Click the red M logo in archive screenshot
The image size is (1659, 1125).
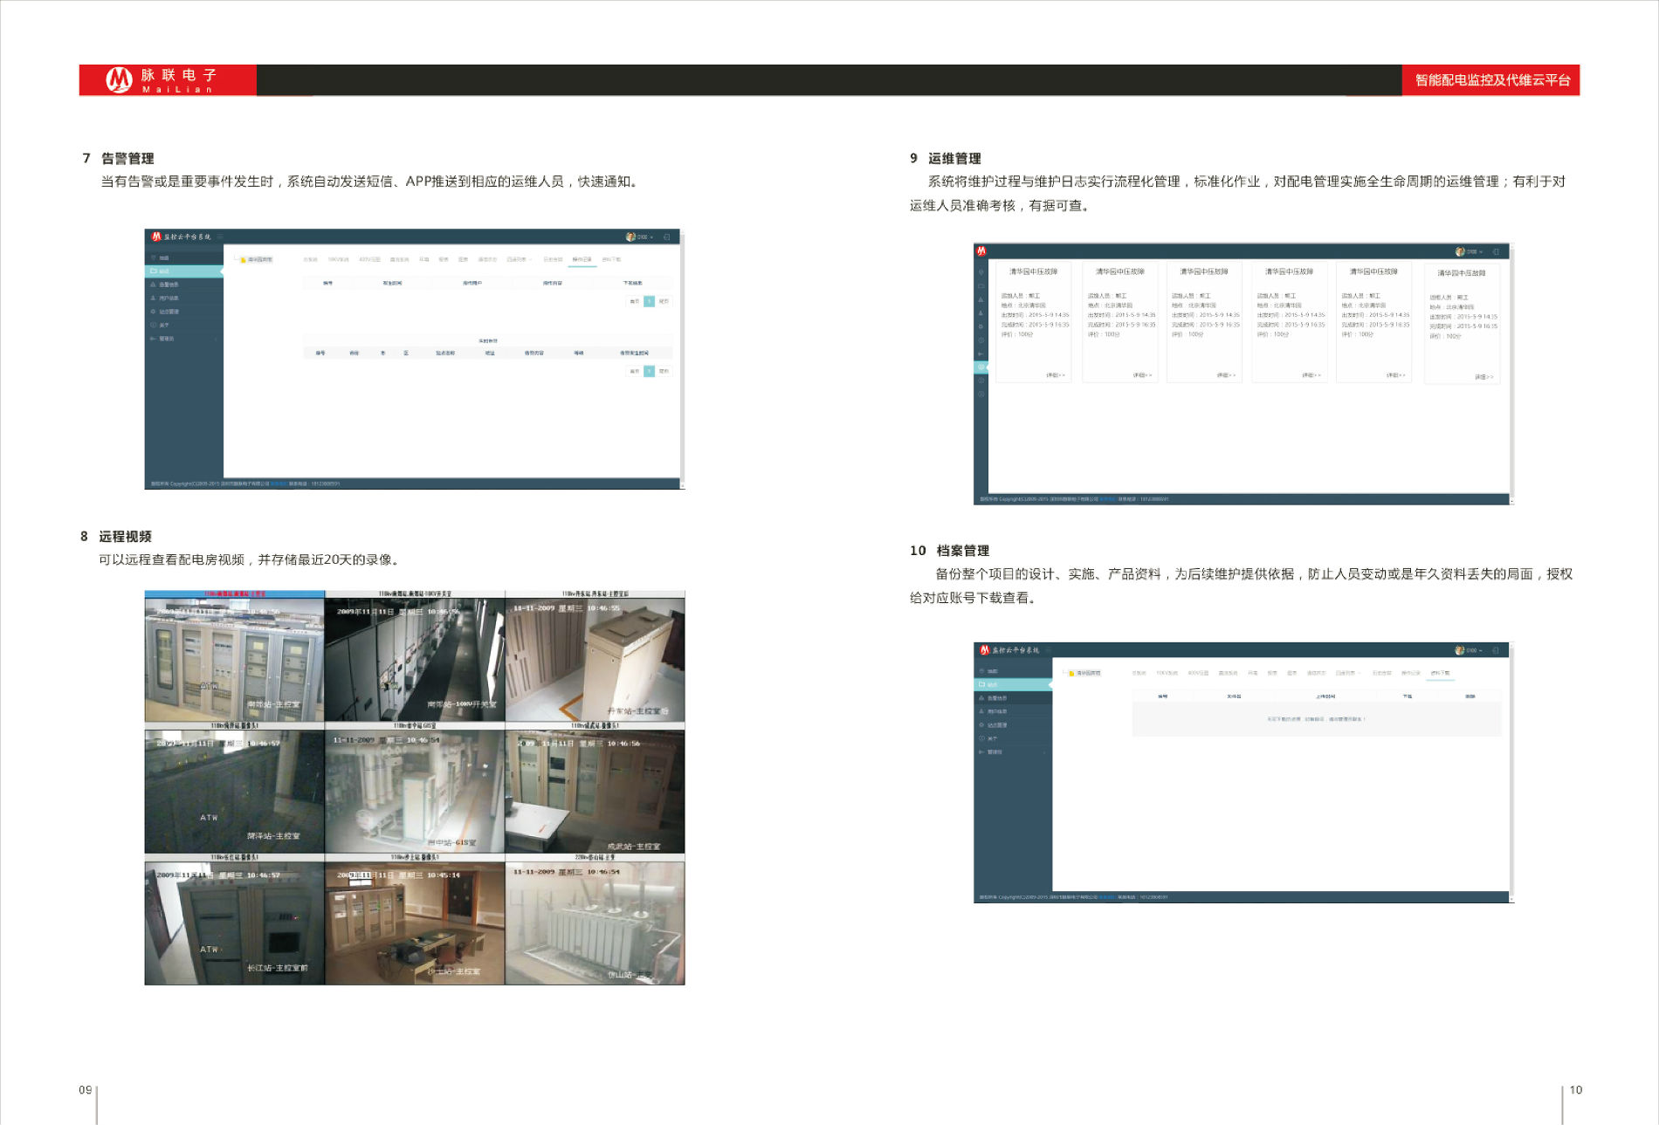point(984,650)
